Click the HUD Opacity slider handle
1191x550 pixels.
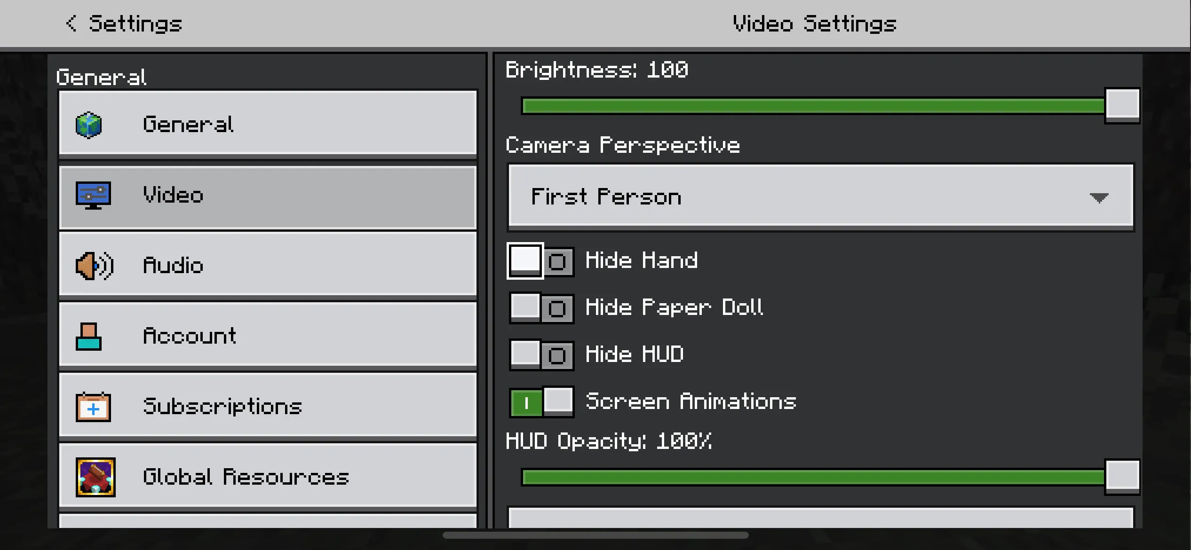(1122, 477)
